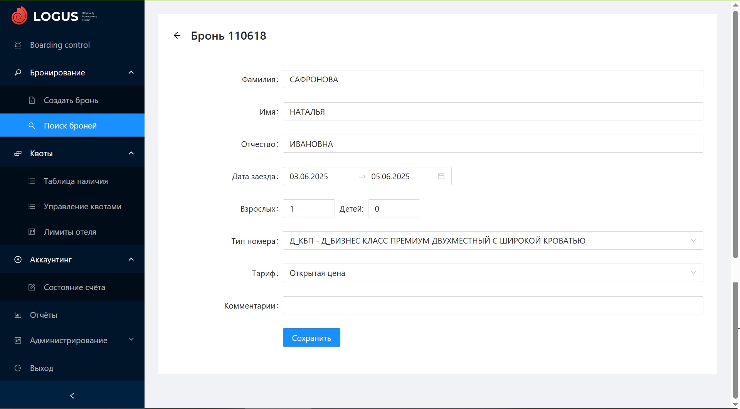Click the back arrow next to Бронь 110618
Viewport: 740px width, 409px height.
click(x=177, y=36)
